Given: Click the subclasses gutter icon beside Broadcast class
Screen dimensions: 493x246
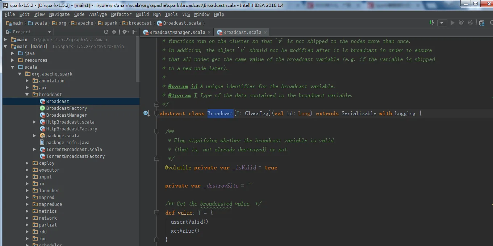Looking at the screenshot, I should (x=146, y=113).
